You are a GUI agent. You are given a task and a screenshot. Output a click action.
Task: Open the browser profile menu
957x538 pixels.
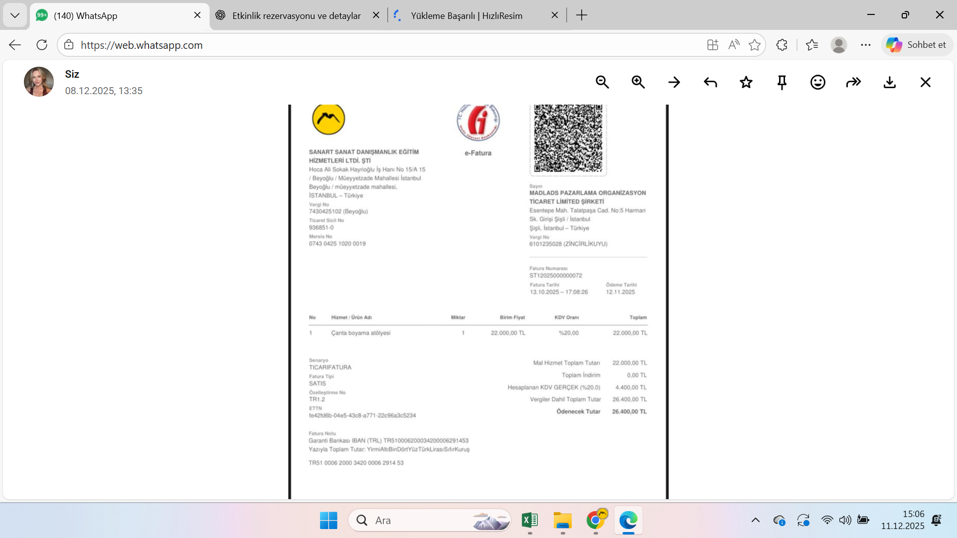click(x=839, y=45)
